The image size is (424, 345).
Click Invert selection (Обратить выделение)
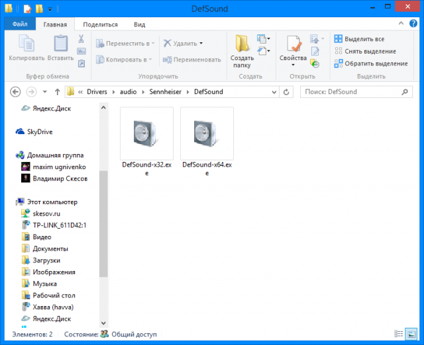pyautogui.click(x=376, y=63)
